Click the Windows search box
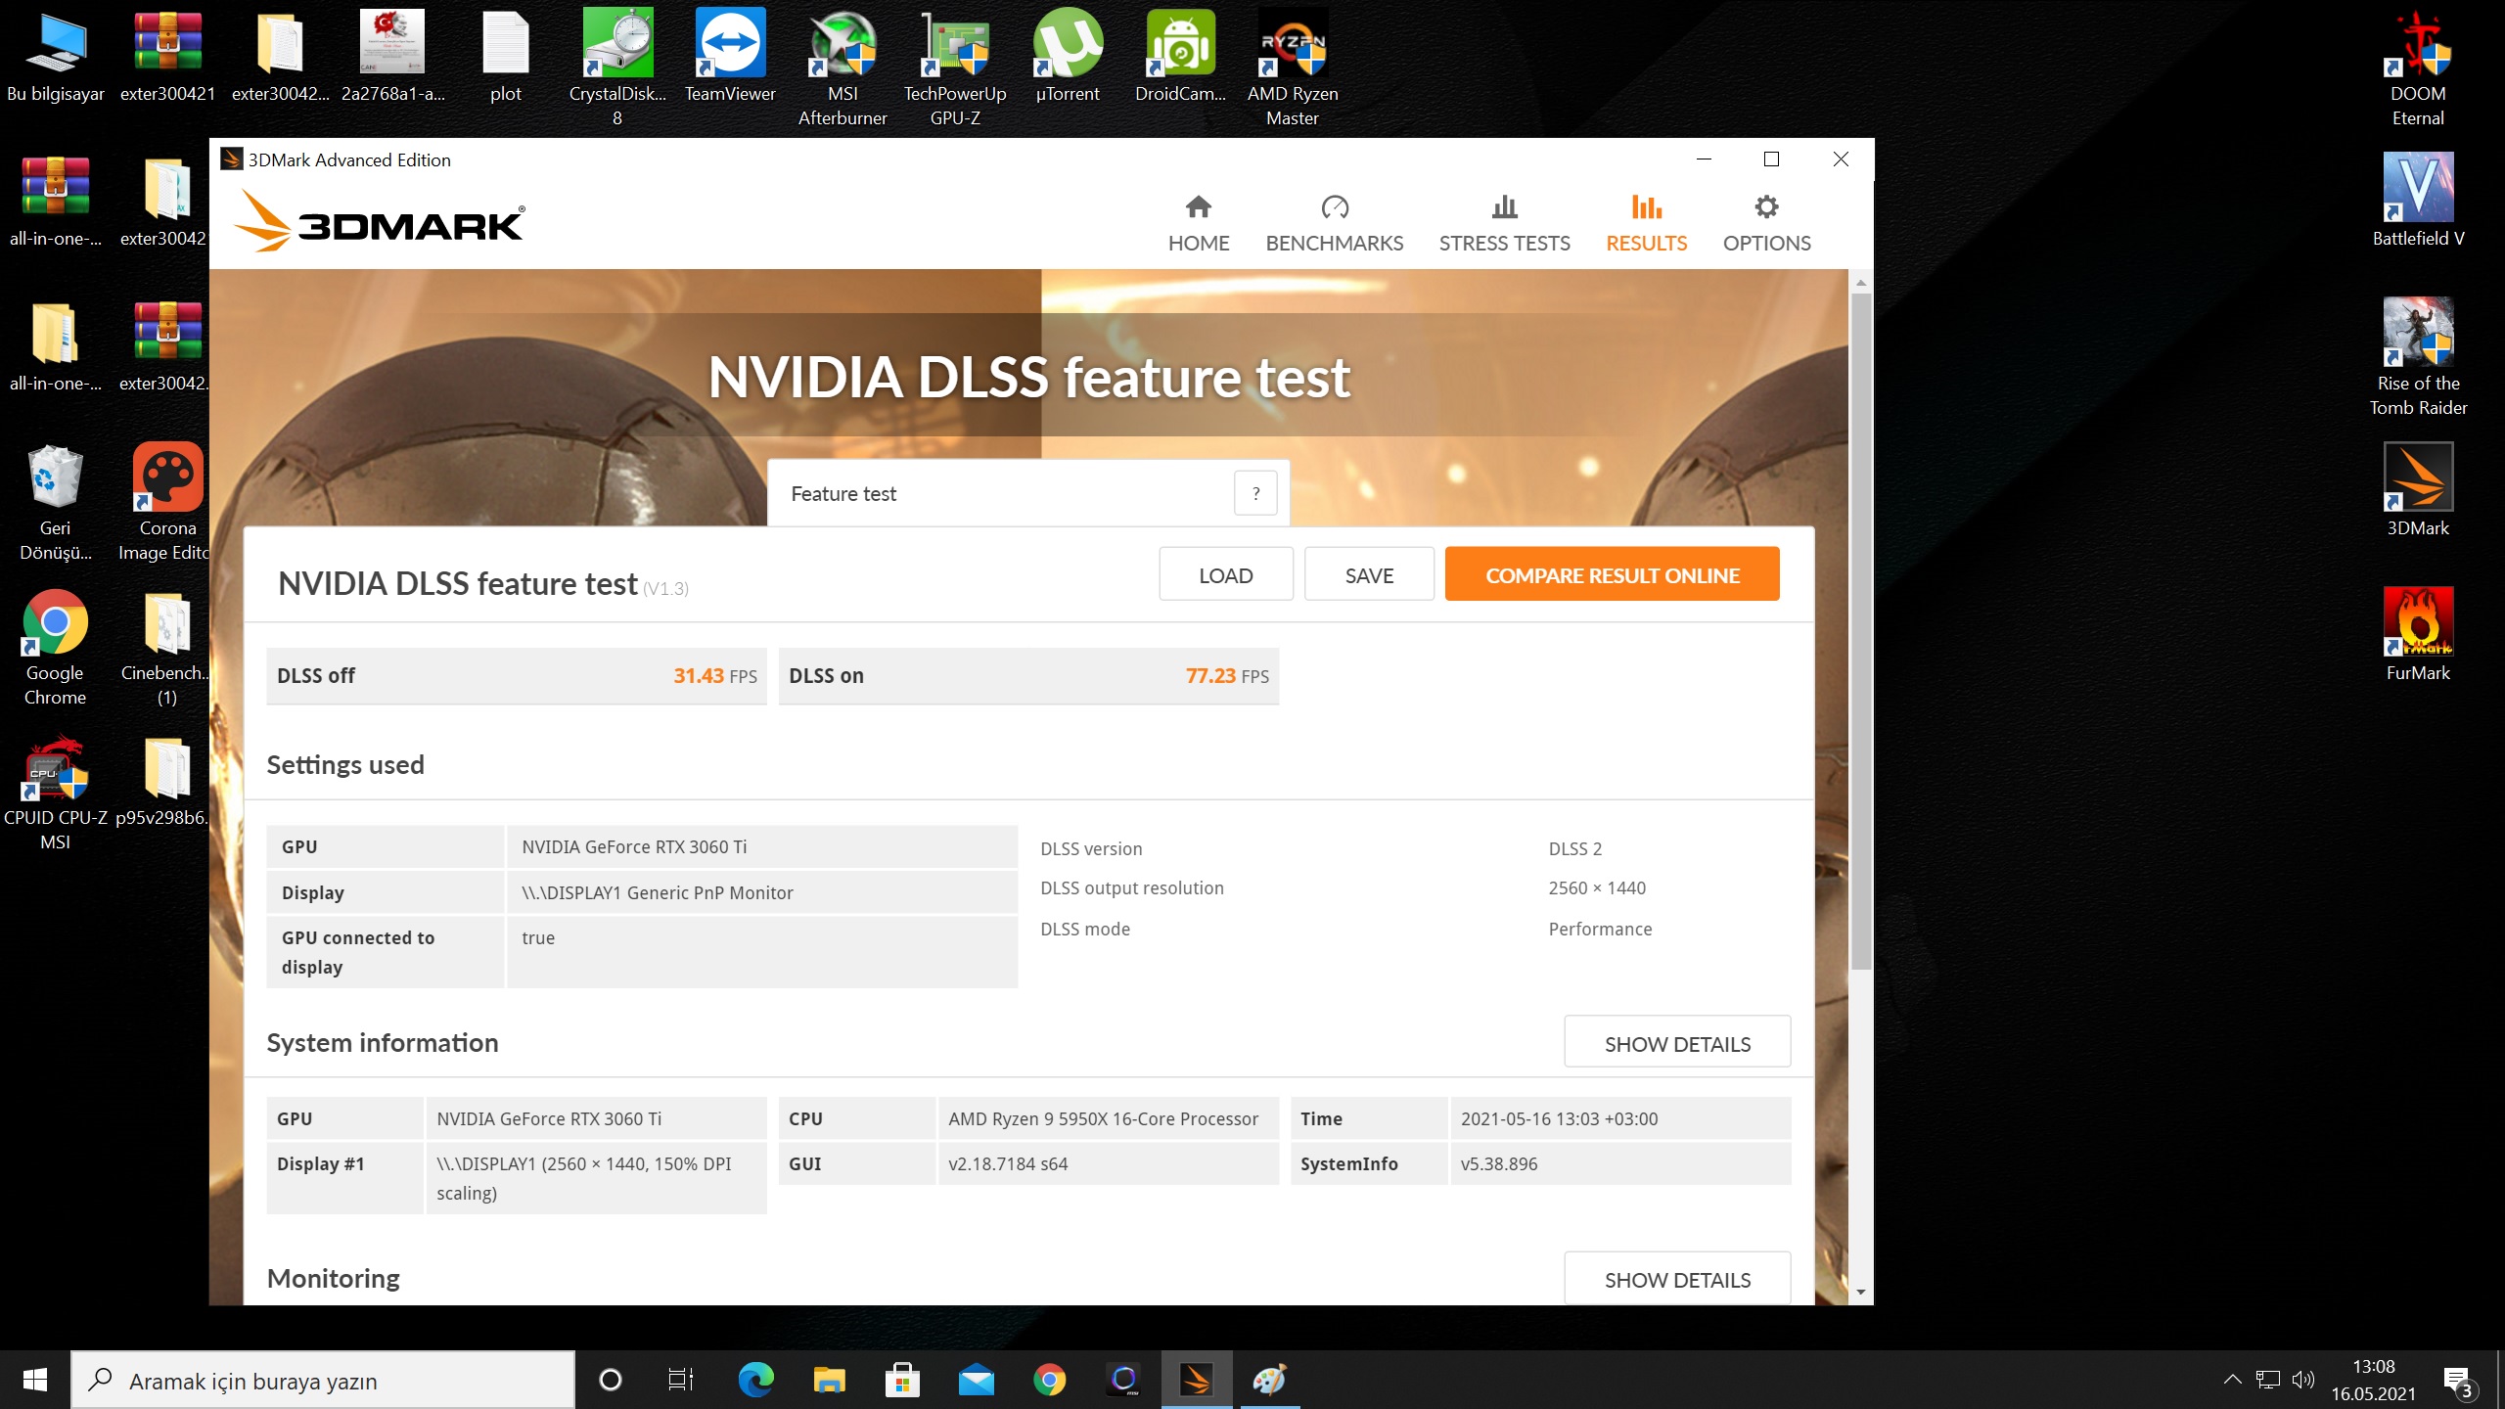 [323, 1381]
